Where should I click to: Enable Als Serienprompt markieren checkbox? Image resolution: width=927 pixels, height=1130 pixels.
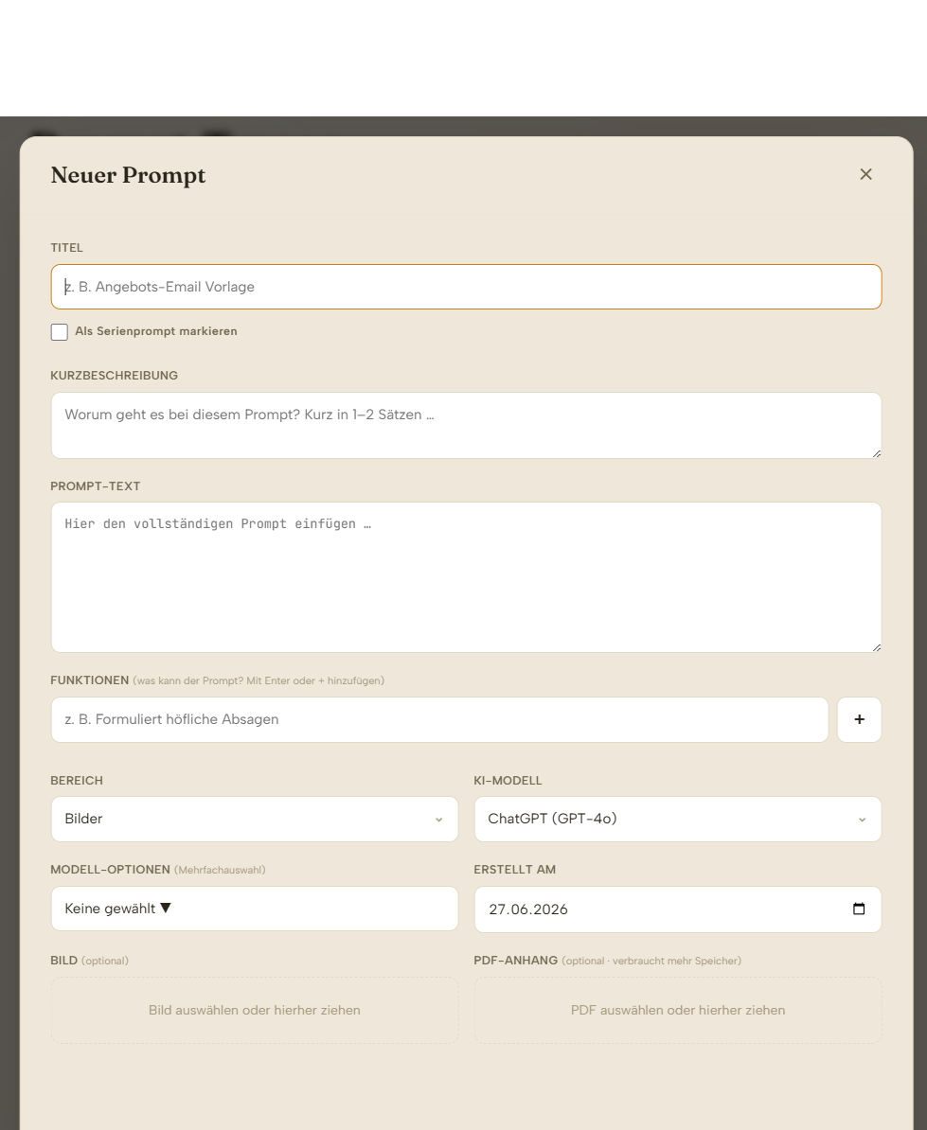(x=60, y=331)
